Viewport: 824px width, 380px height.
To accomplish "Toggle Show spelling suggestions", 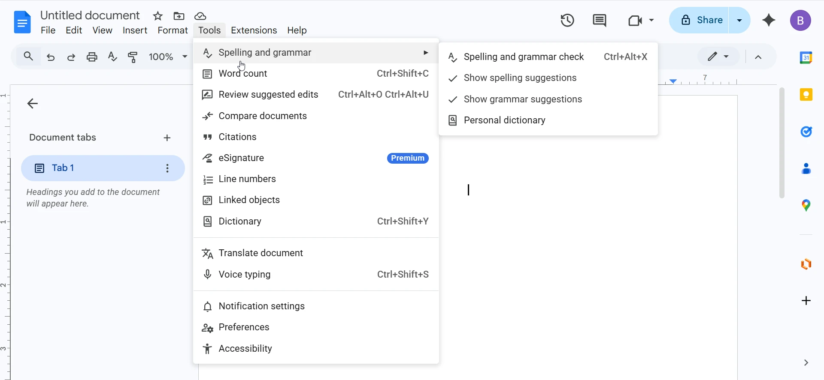I will pos(520,78).
